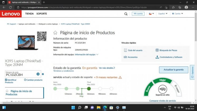Select the Bueno service level segment
This screenshot has width=197, height=111.
148,89
